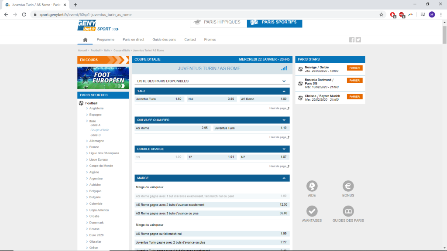Click PARIER for Borussia Dortmund / Paris SG
This screenshot has width=447, height=251.
pos(354,81)
